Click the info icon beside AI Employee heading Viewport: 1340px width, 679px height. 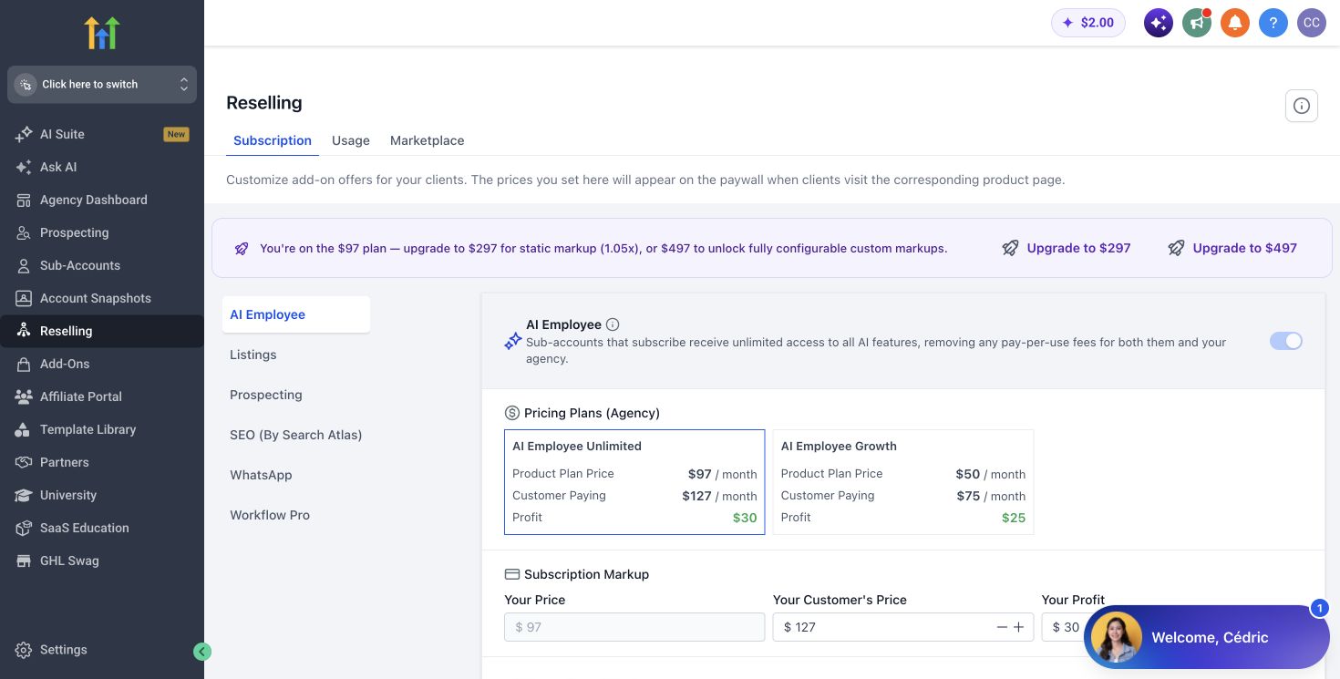(x=613, y=324)
